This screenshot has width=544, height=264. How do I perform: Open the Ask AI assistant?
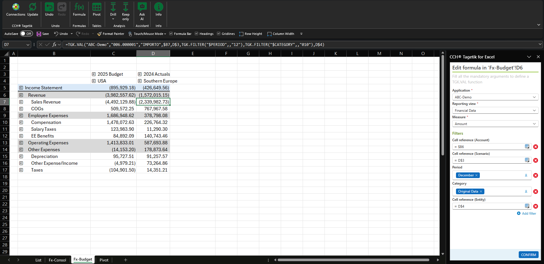[x=142, y=7]
